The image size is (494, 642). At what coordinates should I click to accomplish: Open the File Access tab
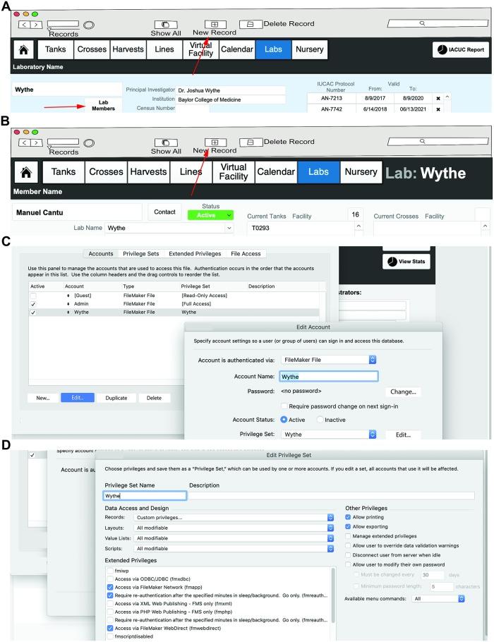coord(246,253)
